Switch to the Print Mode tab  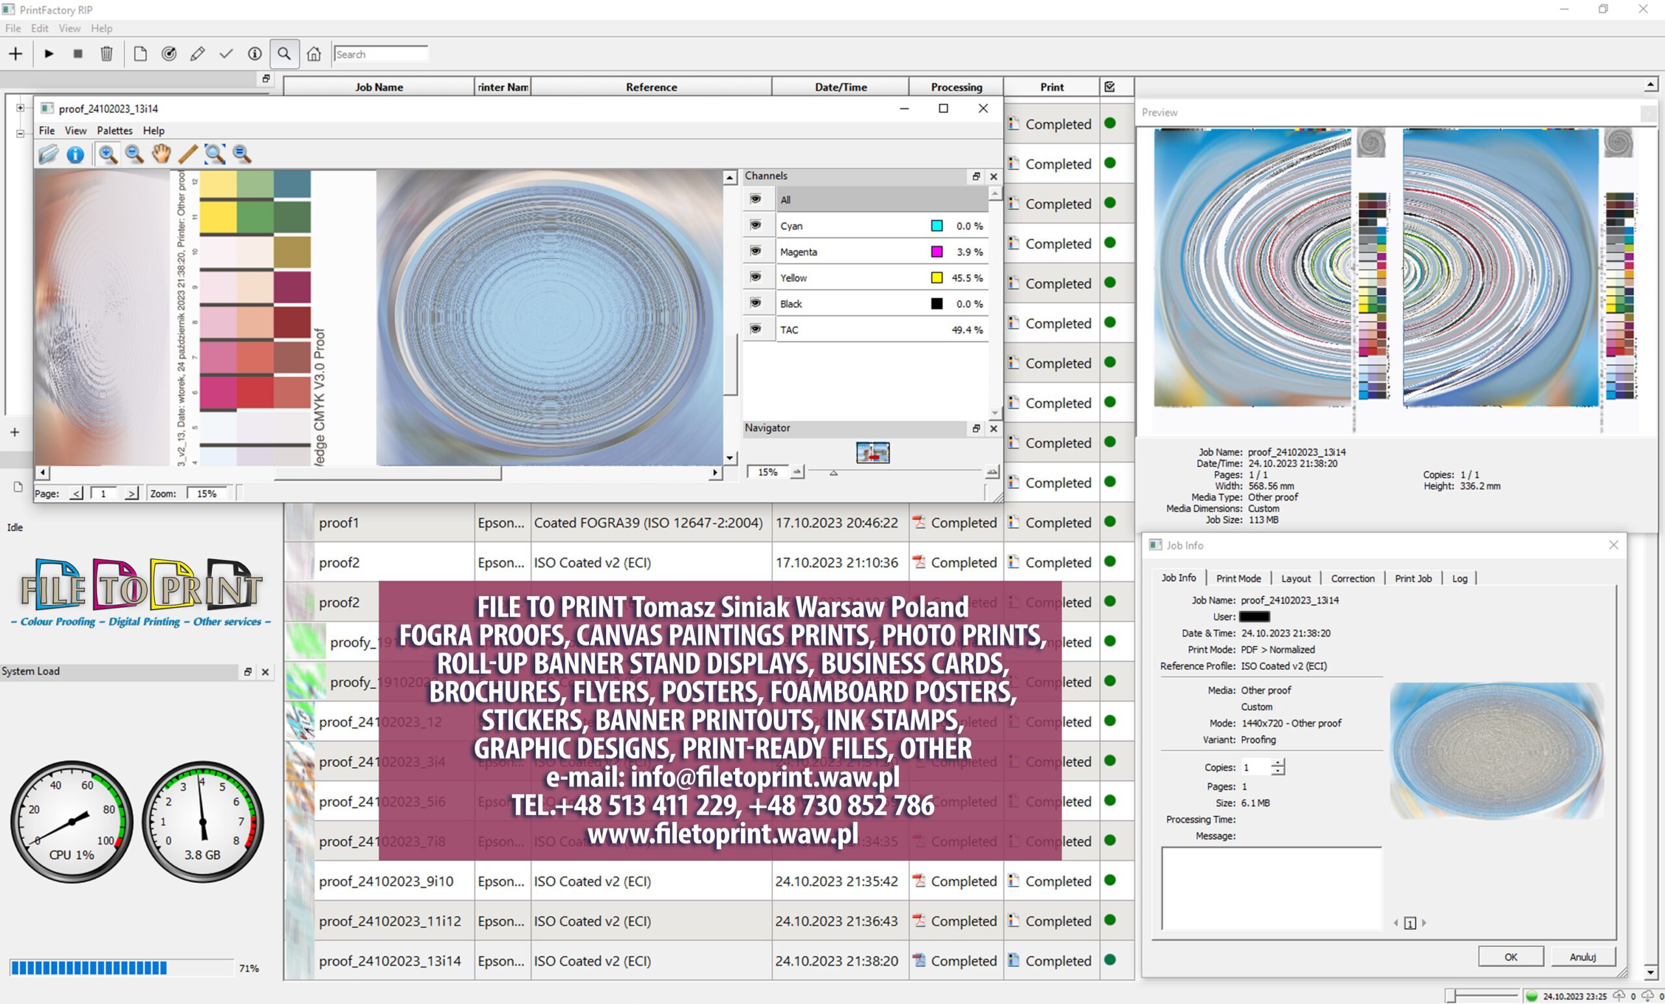(x=1238, y=578)
